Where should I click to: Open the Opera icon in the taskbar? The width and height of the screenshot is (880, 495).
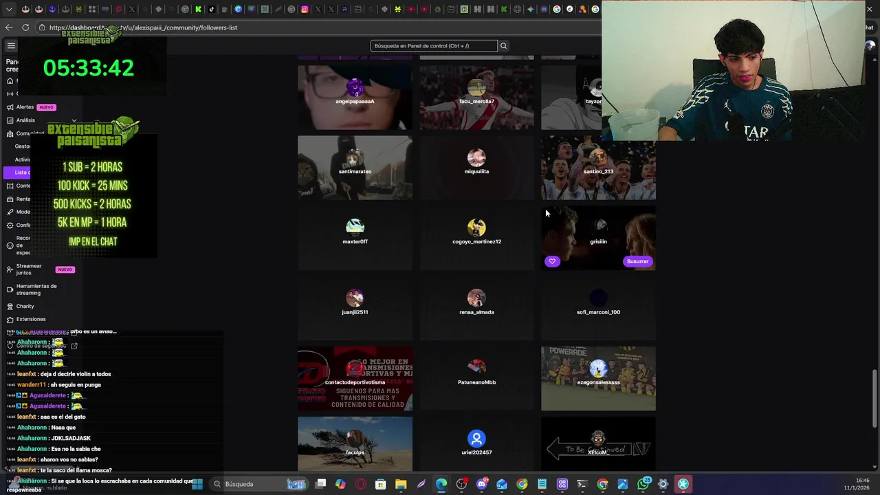point(360,484)
